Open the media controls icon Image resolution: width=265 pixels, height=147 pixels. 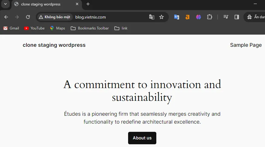tap(226, 17)
